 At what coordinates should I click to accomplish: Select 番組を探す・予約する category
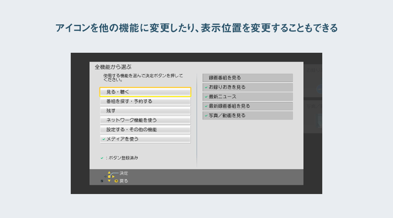pyautogui.click(x=145, y=101)
